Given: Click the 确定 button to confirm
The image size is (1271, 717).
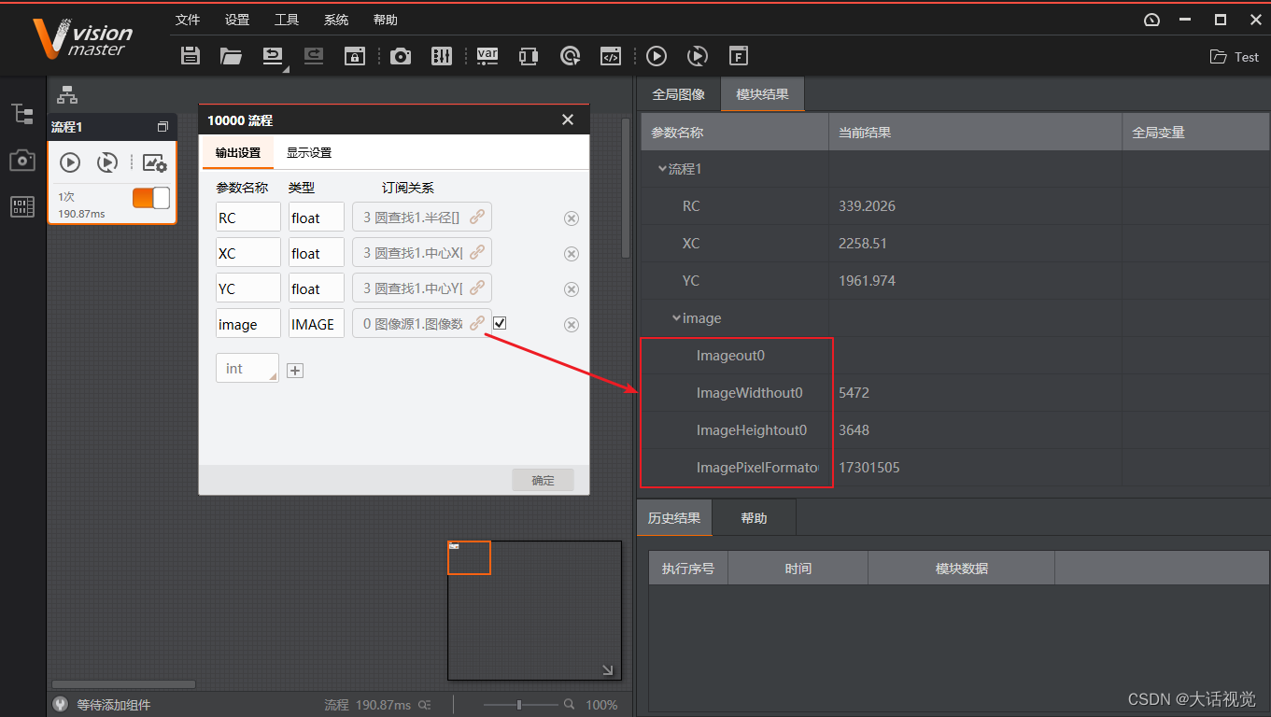Looking at the screenshot, I should (543, 479).
